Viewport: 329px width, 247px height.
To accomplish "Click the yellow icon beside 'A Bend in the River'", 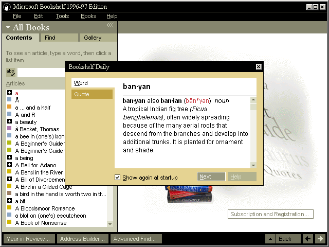I will tap(9, 171).
